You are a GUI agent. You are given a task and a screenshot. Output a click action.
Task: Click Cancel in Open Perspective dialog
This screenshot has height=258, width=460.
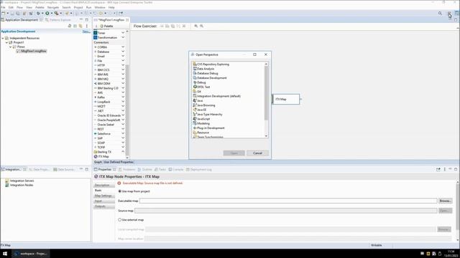tap(257, 153)
